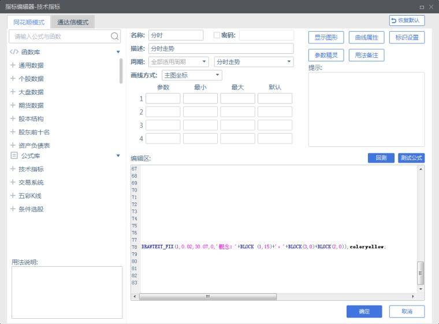Click the editor scroll down arrow
This screenshot has height=324, width=439.
coord(421,289)
